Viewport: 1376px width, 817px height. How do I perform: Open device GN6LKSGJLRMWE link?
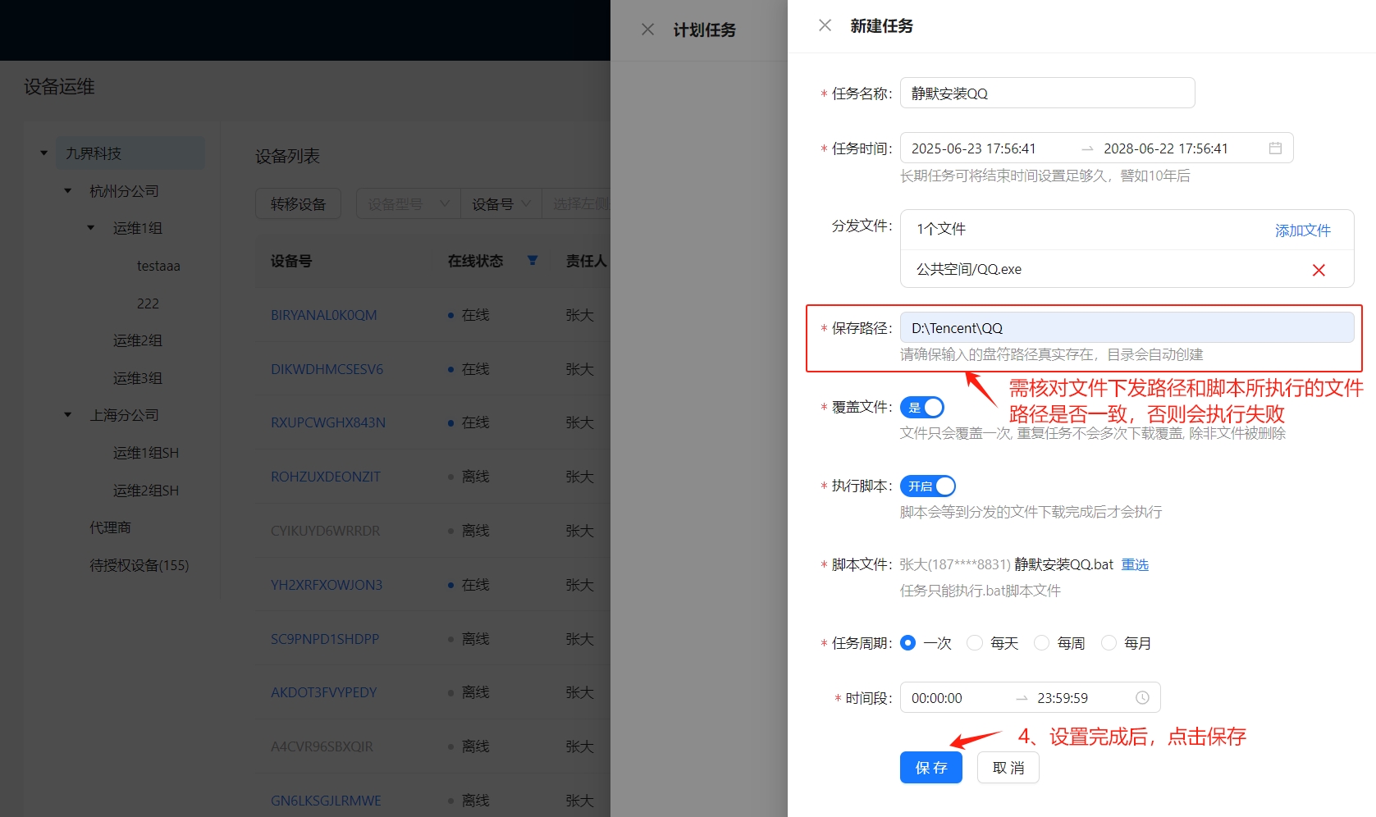pyautogui.click(x=326, y=801)
